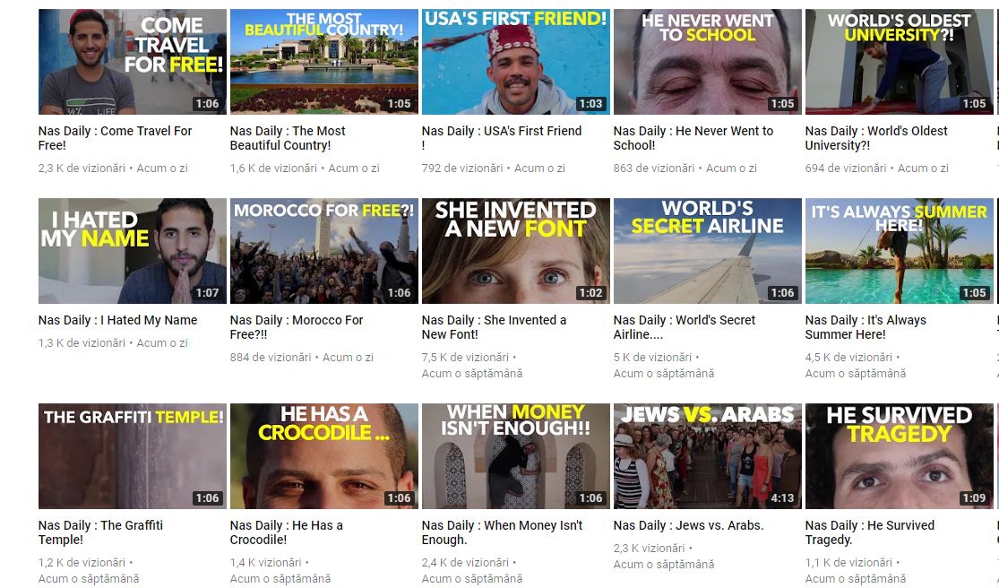Click title link "Nas Daily : I Hated My Name"

pyautogui.click(x=117, y=320)
